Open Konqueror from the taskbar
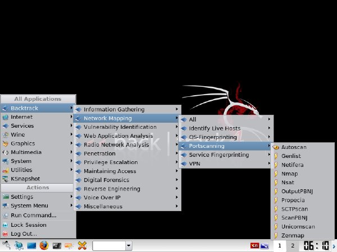 (x=19, y=245)
